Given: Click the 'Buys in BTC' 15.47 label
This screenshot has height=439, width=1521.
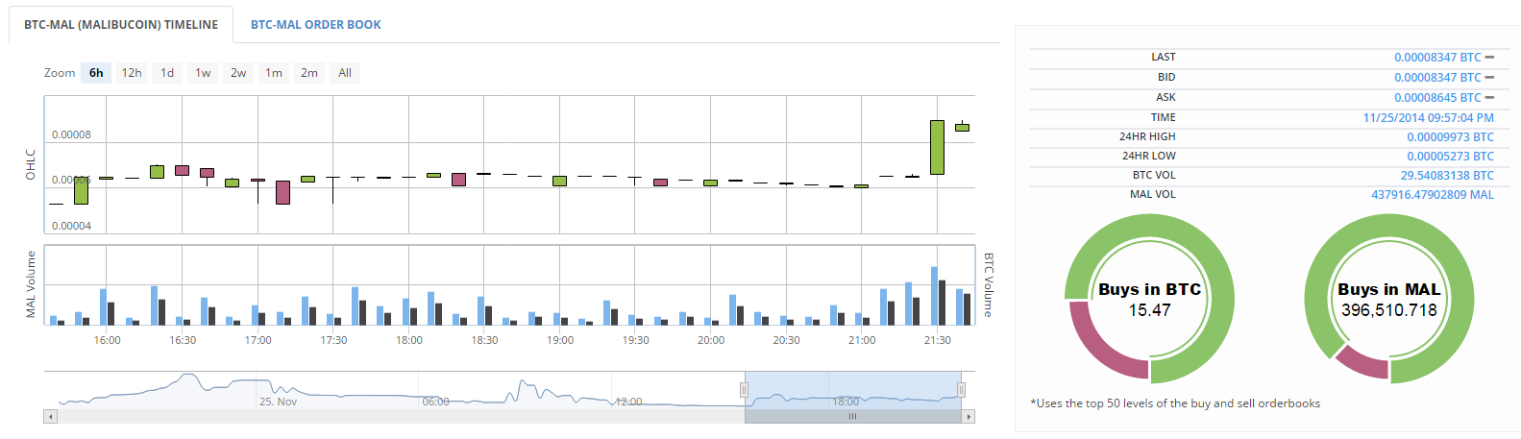Looking at the screenshot, I should click(x=1149, y=300).
